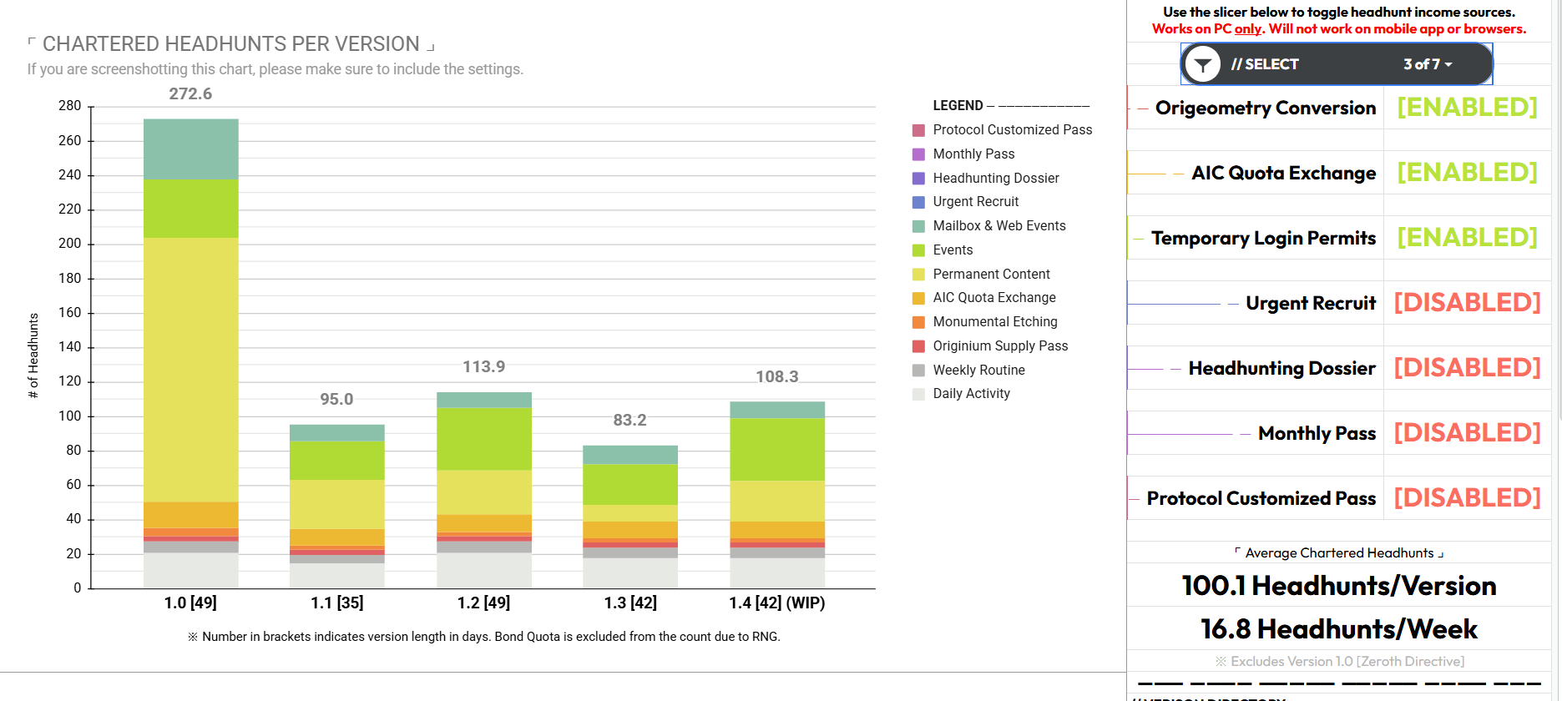Click AIC Quota Exchange legend color swatch
The width and height of the screenshot is (1562, 701).
(918, 298)
